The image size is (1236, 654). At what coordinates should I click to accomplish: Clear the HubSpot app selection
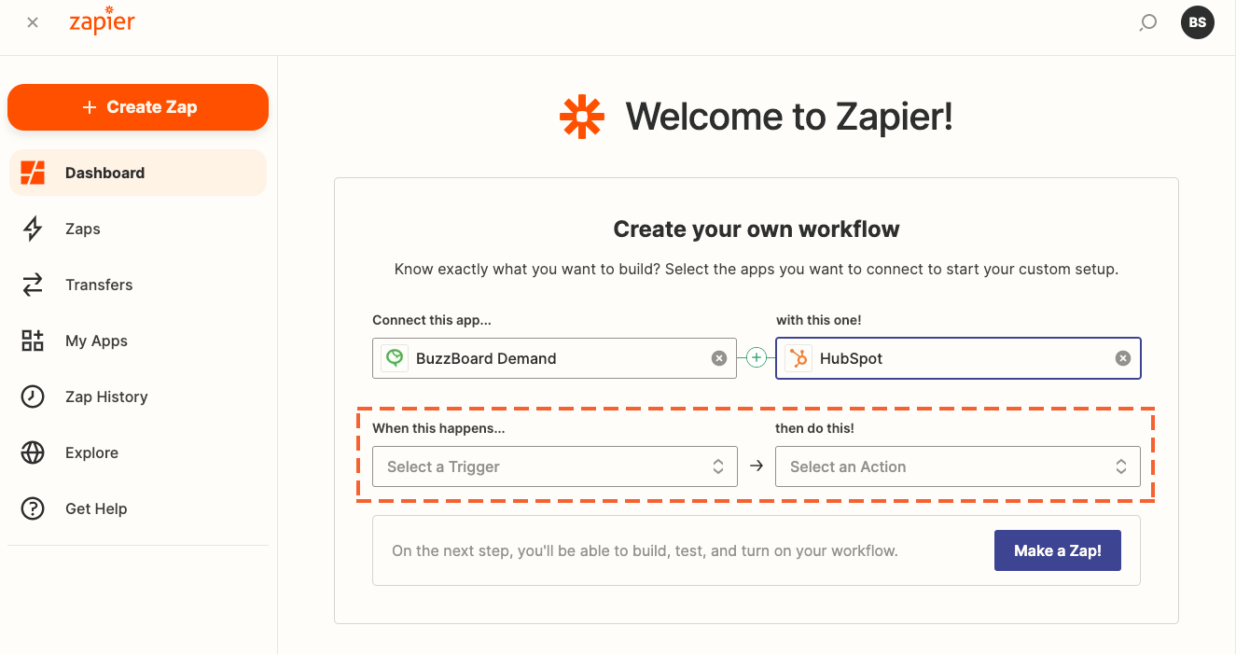click(x=1123, y=358)
